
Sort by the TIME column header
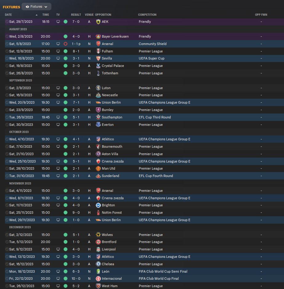46,15
